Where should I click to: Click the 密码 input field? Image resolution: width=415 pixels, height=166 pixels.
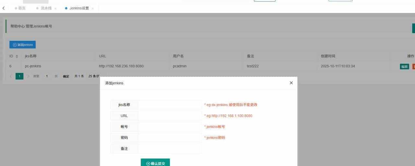(x=170, y=138)
